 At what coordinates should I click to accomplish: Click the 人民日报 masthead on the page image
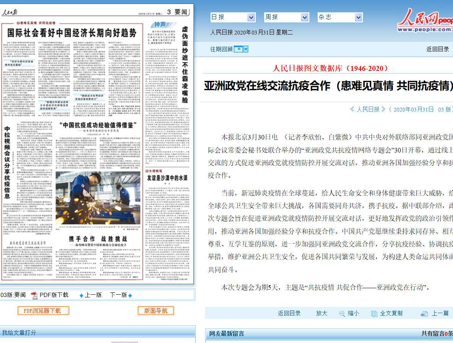(x=10, y=12)
